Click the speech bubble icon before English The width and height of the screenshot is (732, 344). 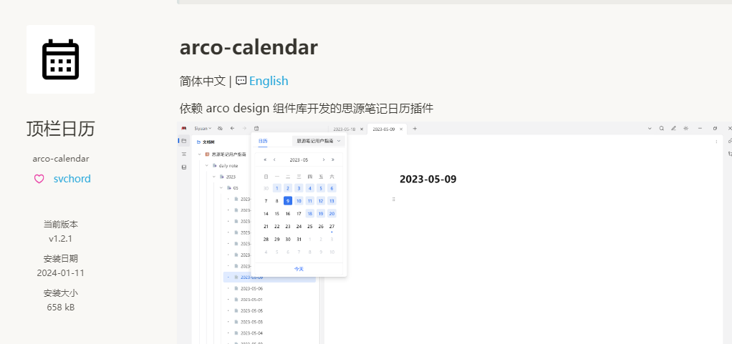(241, 81)
